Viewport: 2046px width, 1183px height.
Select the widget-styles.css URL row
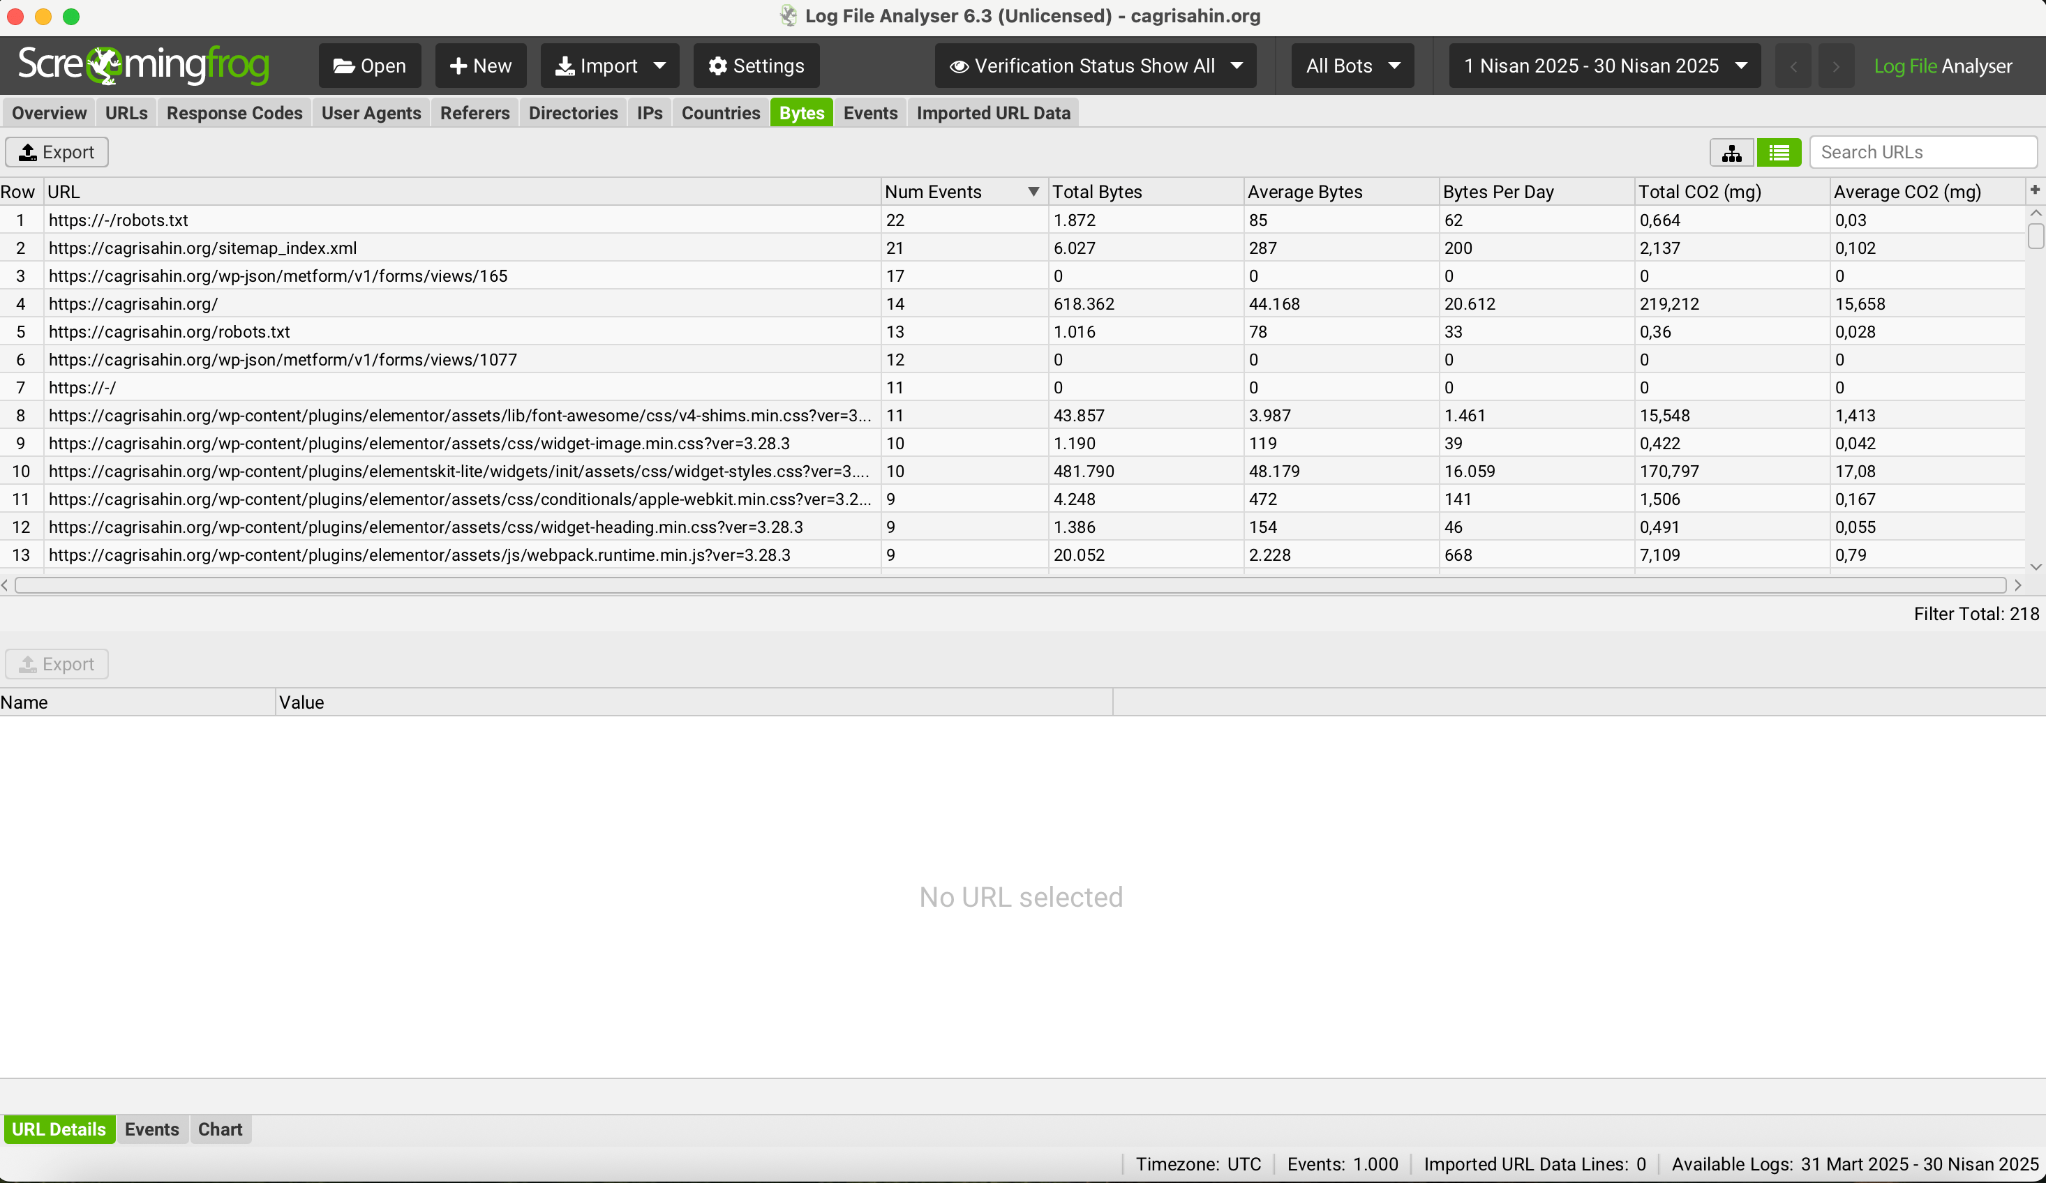tap(1013, 471)
